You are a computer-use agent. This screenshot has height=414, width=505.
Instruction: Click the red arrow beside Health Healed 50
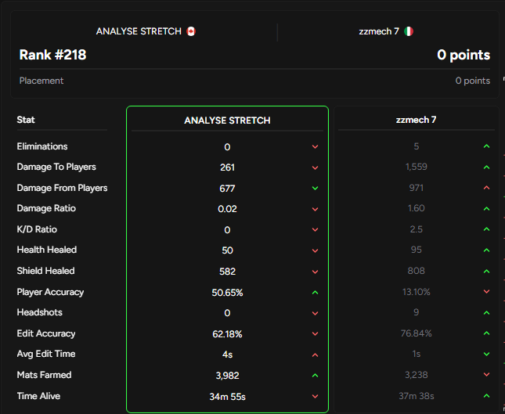point(315,250)
